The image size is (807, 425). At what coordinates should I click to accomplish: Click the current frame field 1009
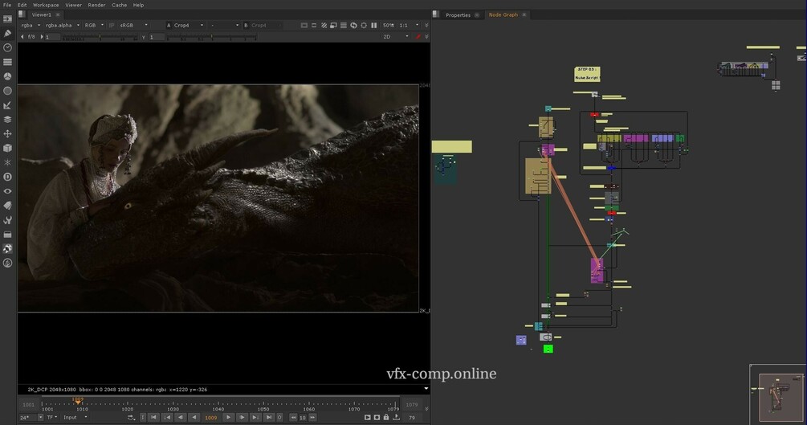pos(211,418)
